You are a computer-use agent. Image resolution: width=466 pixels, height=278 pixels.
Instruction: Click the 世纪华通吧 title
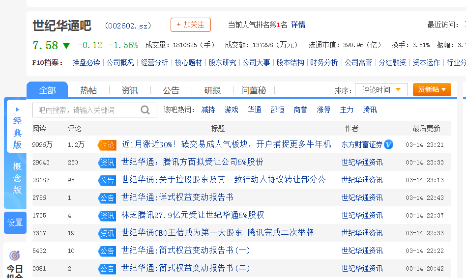(x=62, y=26)
